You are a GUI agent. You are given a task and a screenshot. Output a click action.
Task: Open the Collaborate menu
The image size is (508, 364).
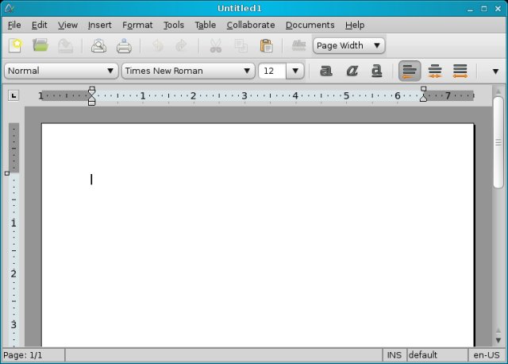pos(251,25)
